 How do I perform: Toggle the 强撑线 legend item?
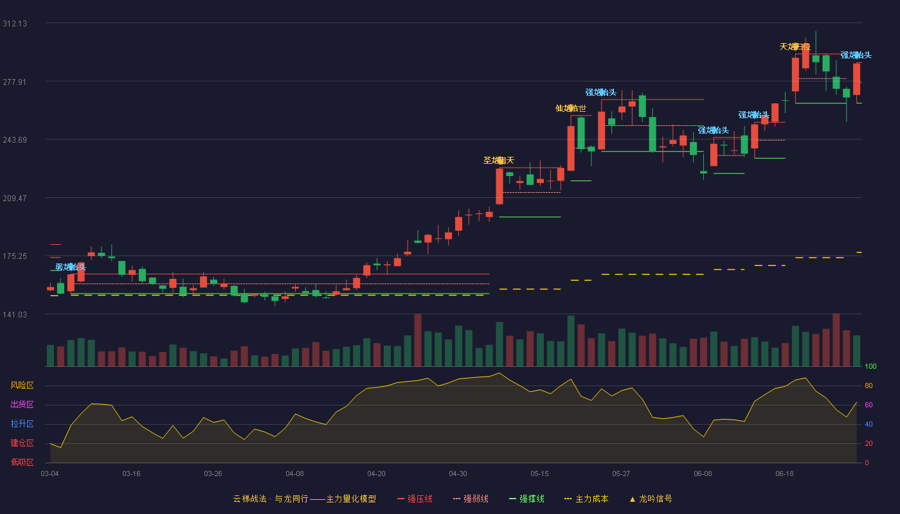(526, 499)
